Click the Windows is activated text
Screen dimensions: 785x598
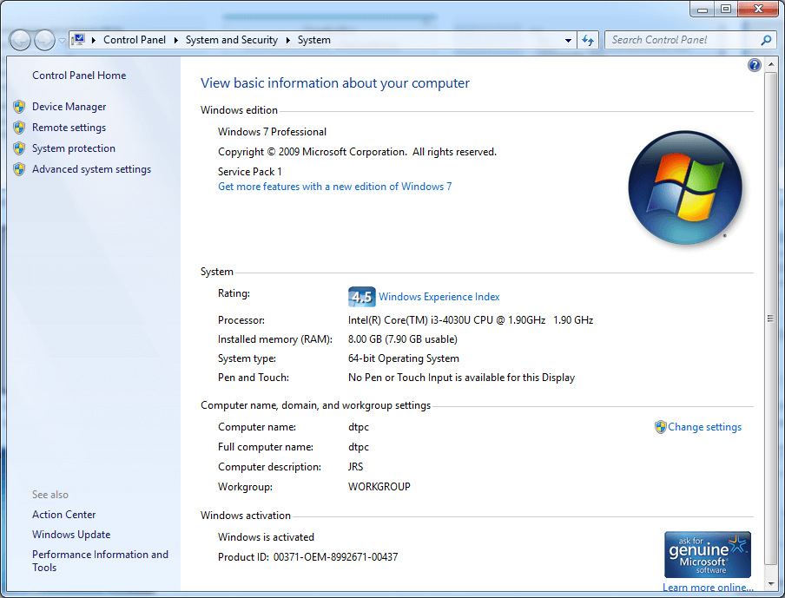pyautogui.click(x=266, y=537)
